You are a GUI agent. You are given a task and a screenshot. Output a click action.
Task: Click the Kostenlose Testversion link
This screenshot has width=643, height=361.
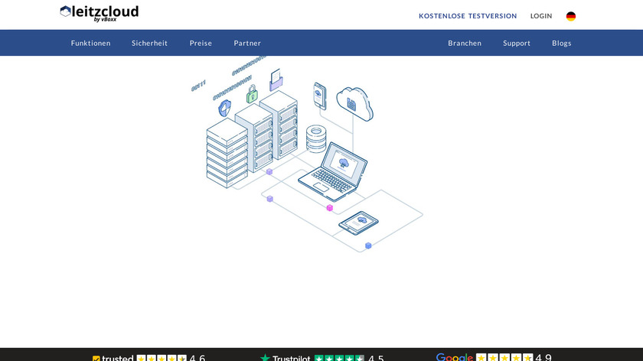[x=468, y=16]
